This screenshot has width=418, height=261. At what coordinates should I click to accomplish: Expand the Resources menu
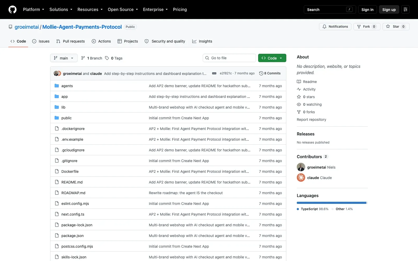pyautogui.click(x=90, y=9)
